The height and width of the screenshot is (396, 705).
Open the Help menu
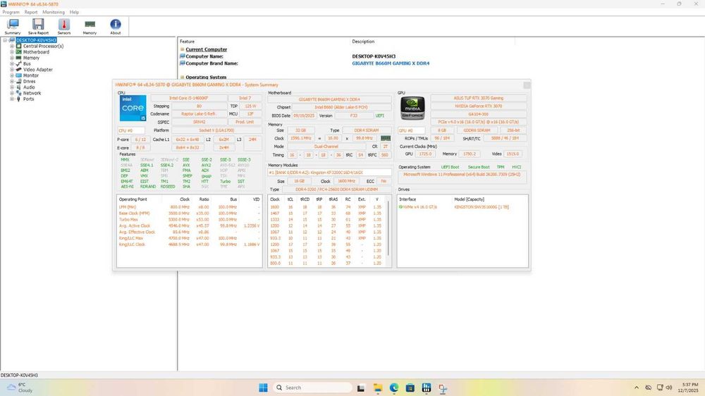click(x=74, y=12)
